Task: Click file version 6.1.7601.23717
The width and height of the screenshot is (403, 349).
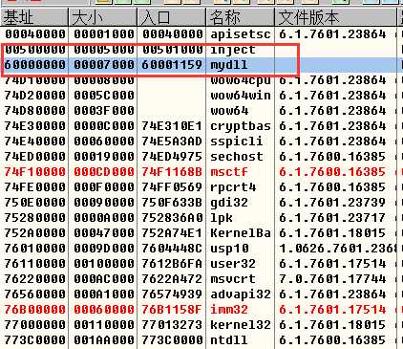Action: [x=332, y=218]
